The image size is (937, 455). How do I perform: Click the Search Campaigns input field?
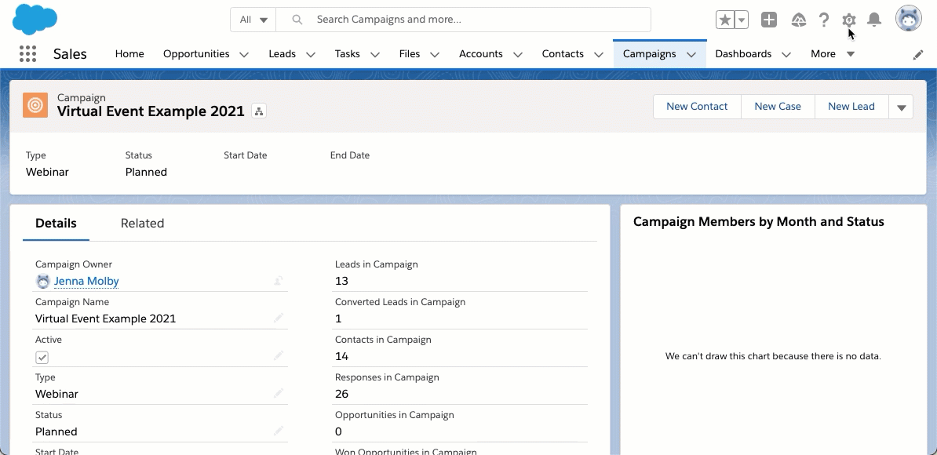[479, 20]
